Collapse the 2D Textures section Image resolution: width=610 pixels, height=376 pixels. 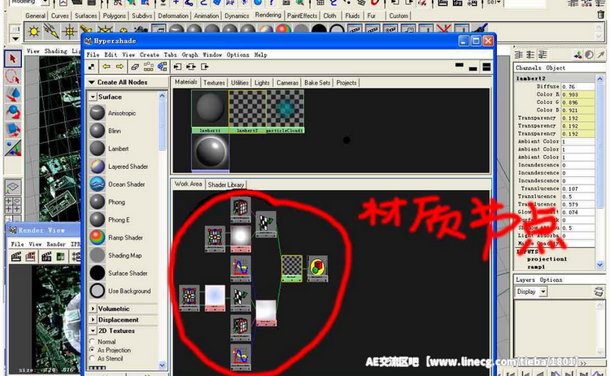93,331
